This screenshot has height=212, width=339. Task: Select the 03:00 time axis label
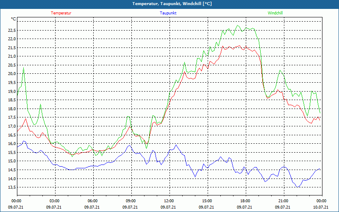pos(55,201)
